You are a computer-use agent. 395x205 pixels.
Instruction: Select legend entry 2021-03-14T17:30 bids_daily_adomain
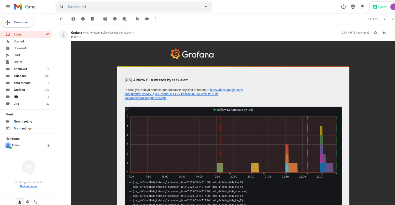coord(190,191)
